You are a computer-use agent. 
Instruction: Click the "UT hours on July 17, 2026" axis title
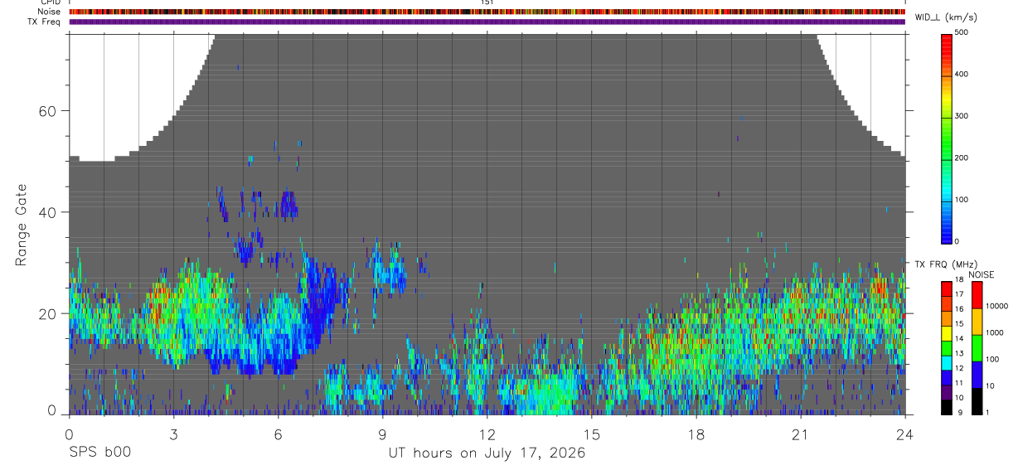coord(487,453)
